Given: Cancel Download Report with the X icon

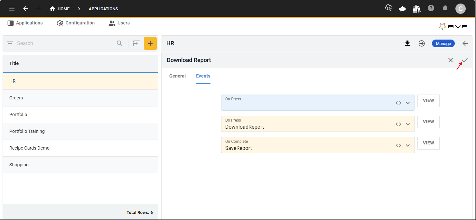Looking at the screenshot, I should click(x=451, y=60).
